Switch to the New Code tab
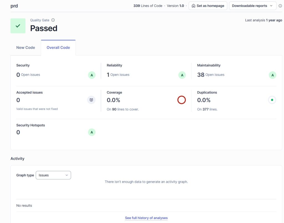The image size is (284, 223). point(26,47)
